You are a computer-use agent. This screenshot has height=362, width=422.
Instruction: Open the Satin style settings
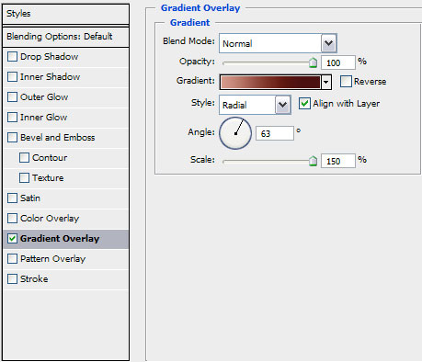point(30,198)
